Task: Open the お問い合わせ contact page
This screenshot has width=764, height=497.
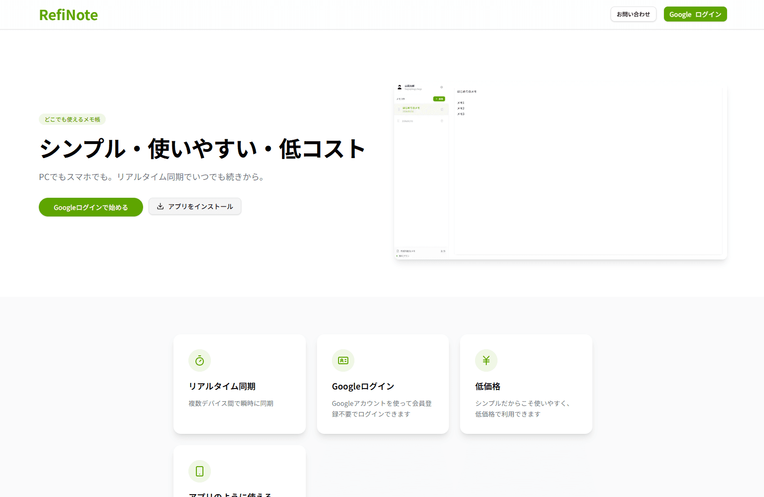Action: pyautogui.click(x=633, y=14)
